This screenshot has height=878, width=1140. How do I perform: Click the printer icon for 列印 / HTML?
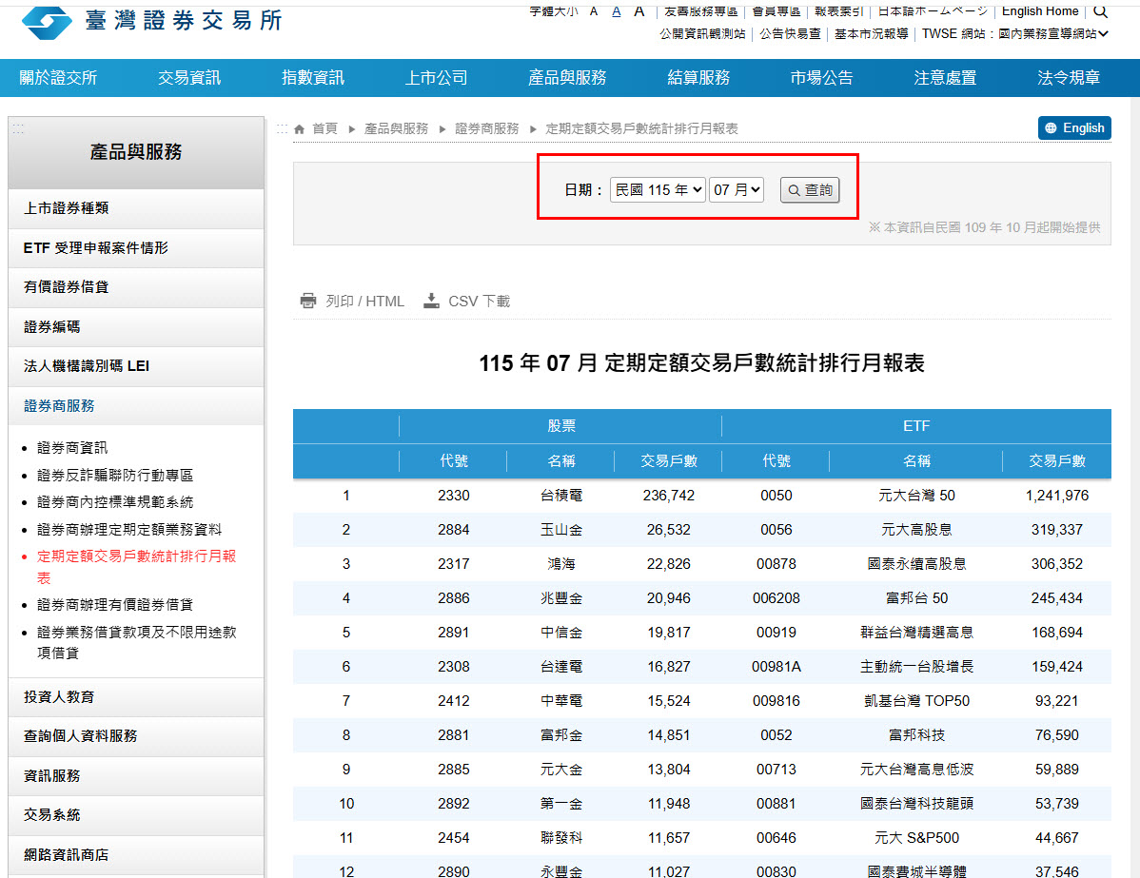(308, 301)
